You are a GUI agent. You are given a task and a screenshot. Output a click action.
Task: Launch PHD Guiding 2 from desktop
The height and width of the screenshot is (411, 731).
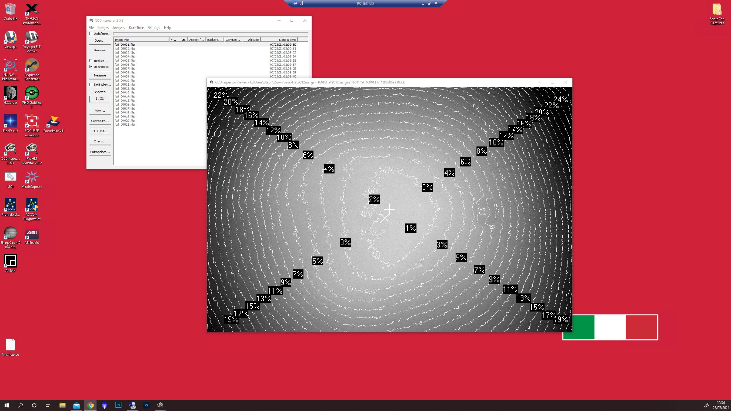pyautogui.click(x=32, y=97)
